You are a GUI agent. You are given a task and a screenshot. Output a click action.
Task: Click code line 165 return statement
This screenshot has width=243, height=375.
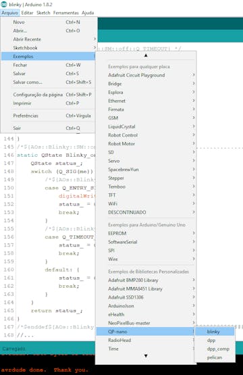pyautogui.click(x=57, y=311)
